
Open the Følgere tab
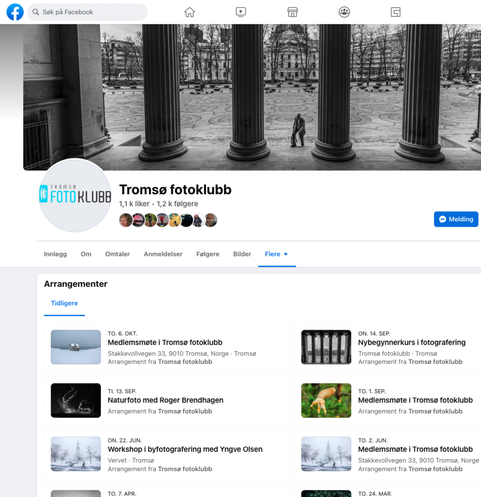click(208, 254)
